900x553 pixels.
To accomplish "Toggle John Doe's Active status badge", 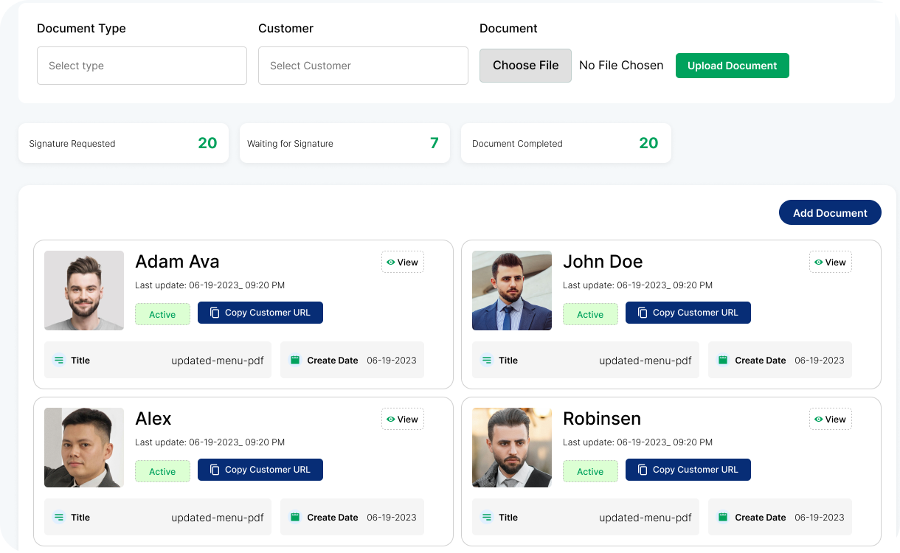I will pos(590,314).
